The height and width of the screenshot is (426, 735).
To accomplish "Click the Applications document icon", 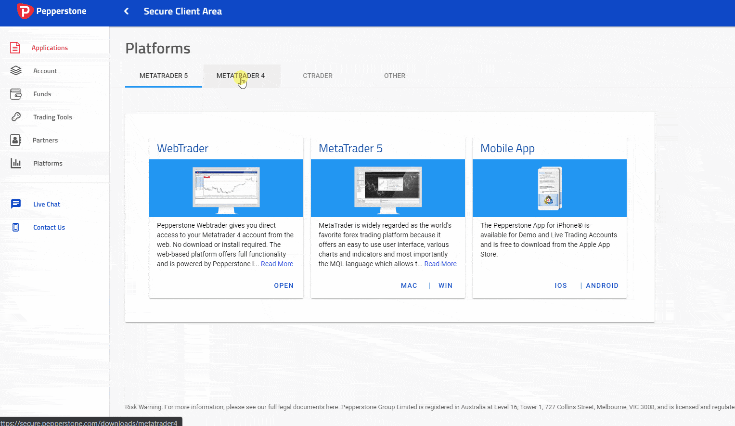I will click(x=15, y=48).
